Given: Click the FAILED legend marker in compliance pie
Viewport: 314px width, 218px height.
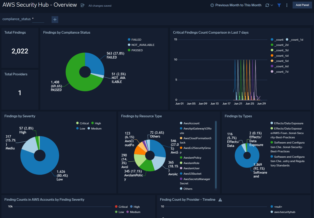Looking at the screenshot, I should click(129, 39).
